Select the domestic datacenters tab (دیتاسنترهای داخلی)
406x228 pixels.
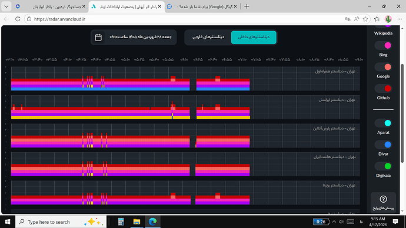click(254, 37)
